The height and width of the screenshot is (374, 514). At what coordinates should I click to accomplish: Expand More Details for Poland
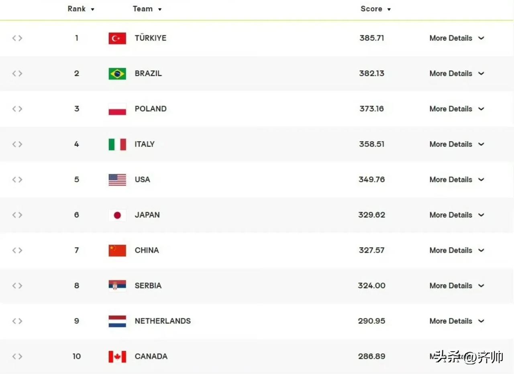[x=457, y=109]
